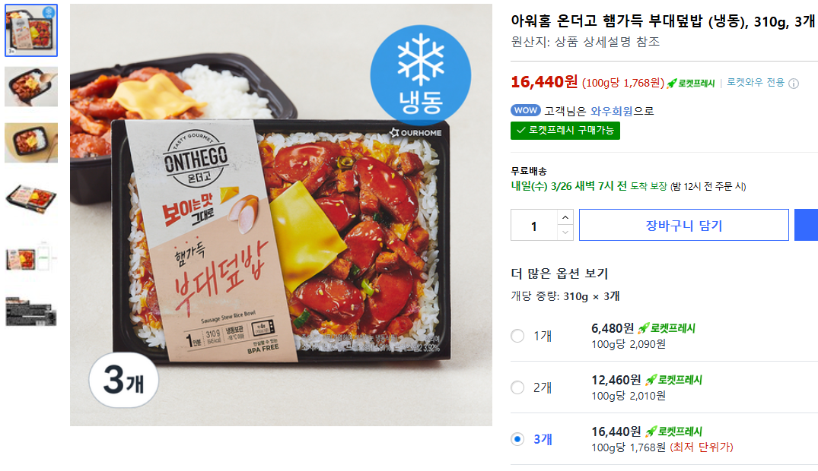Click the 로켓프레시 icon in the 2개 option row
Screen dimensions: 818x471
tap(674, 380)
